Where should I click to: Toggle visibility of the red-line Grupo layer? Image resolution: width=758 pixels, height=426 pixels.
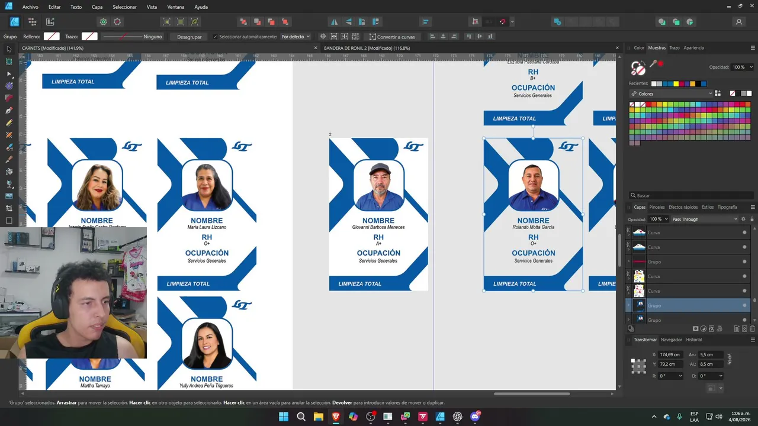(x=744, y=262)
